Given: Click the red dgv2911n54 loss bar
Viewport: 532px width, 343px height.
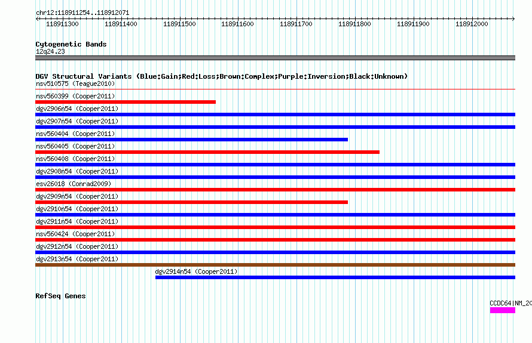Looking at the screenshot, I should pos(275,227).
